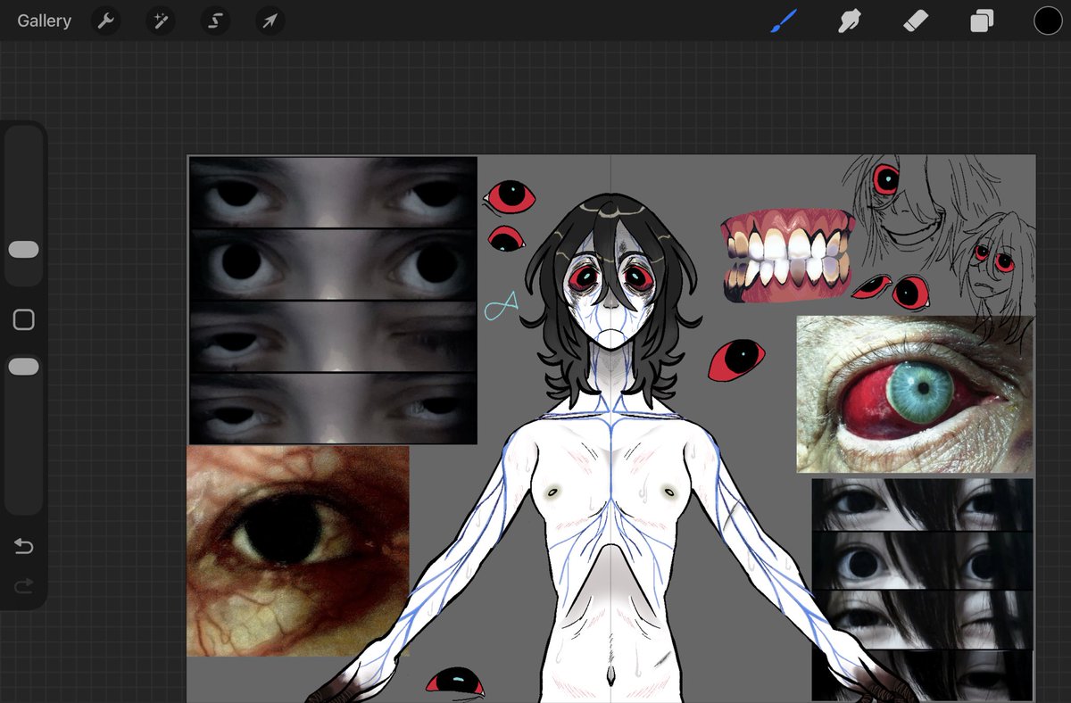This screenshot has height=703, width=1071.
Task: Open the black color picker swatch
Action: pyautogui.click(x=1048, y=21)
